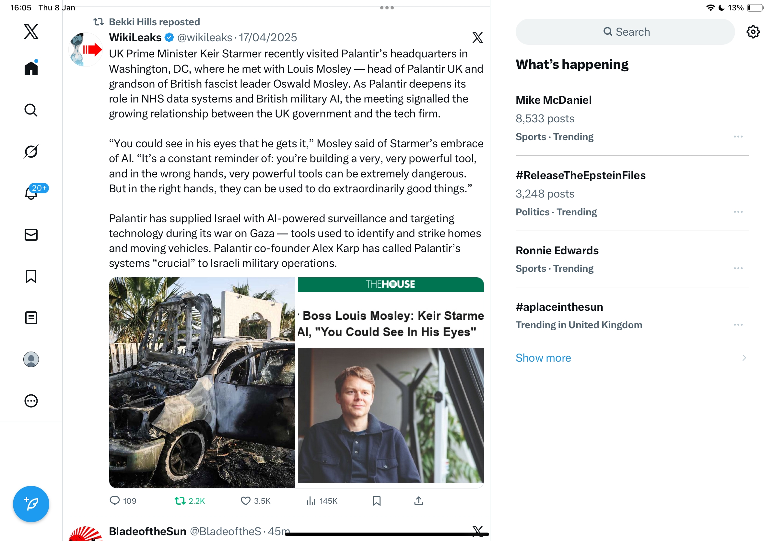
Task: Open the Grok icon in sidebar
Action: (31, 151)
